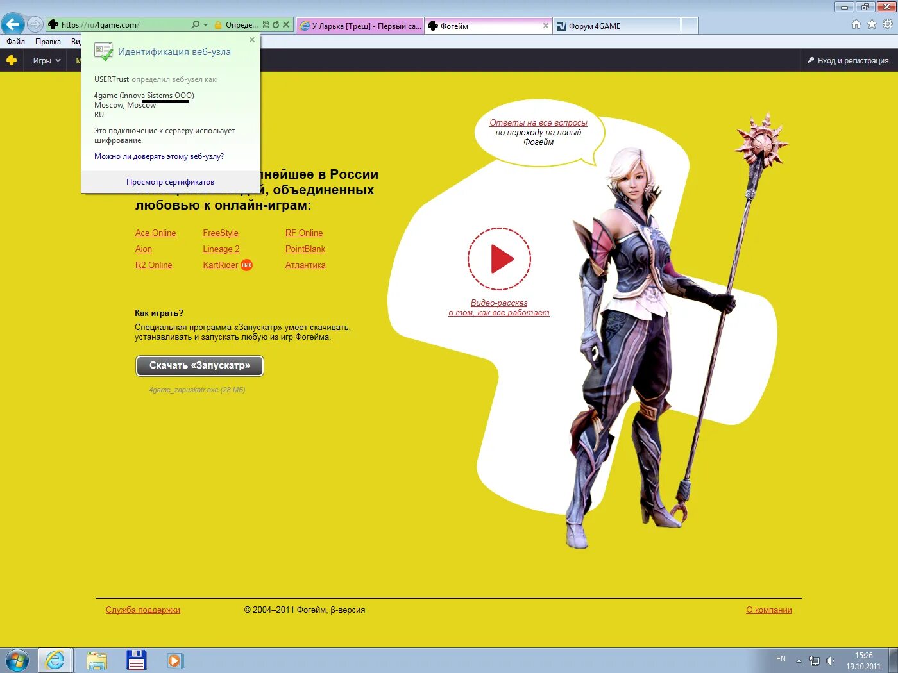Open the 'Атлантика' game link

tap(305, 265)
